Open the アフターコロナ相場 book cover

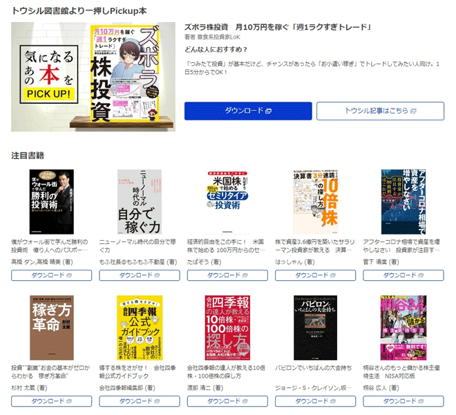click(x=403, y=202)
